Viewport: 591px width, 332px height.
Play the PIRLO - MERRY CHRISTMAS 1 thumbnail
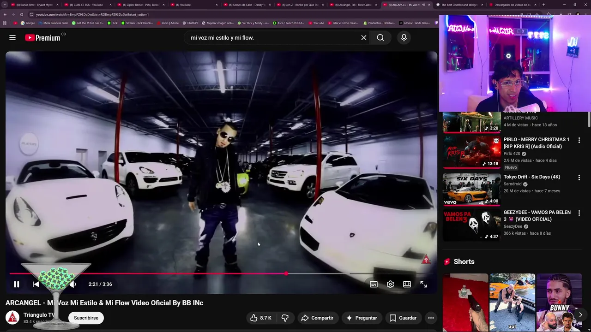coord(471,152)
